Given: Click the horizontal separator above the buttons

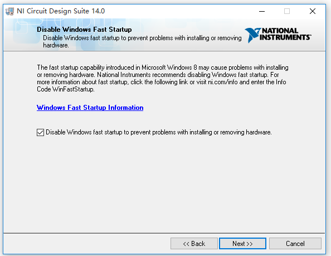Looking at the screenshot, I should [x=164, y=233].
